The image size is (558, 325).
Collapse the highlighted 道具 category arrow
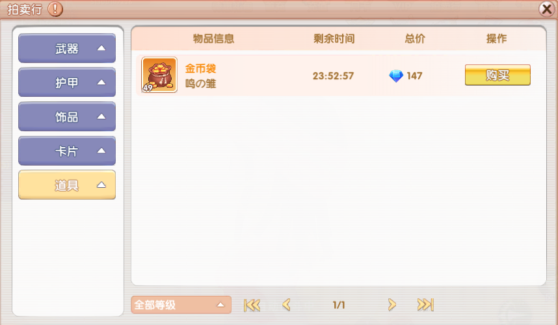(x=101, y=185)
